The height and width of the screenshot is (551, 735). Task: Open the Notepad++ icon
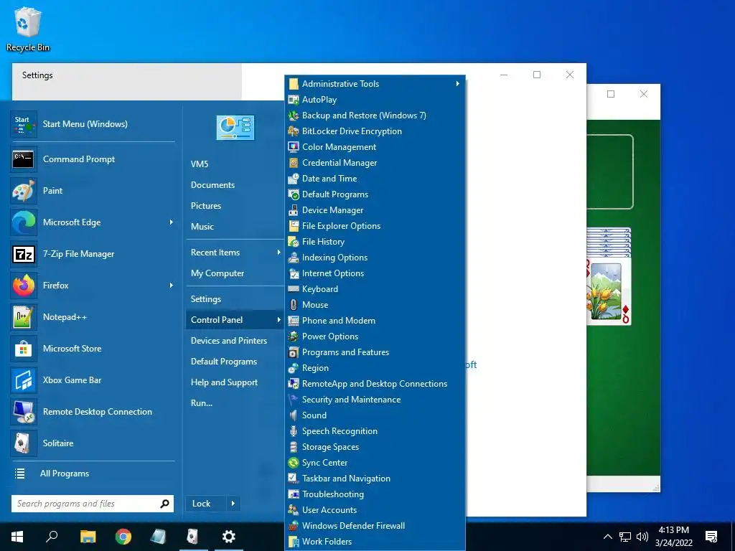tap(24, 316)
